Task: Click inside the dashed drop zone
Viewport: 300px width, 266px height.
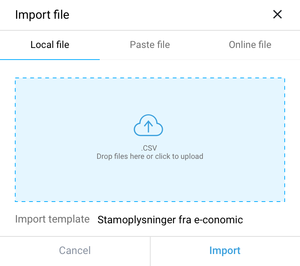Action: click(149, 139)
